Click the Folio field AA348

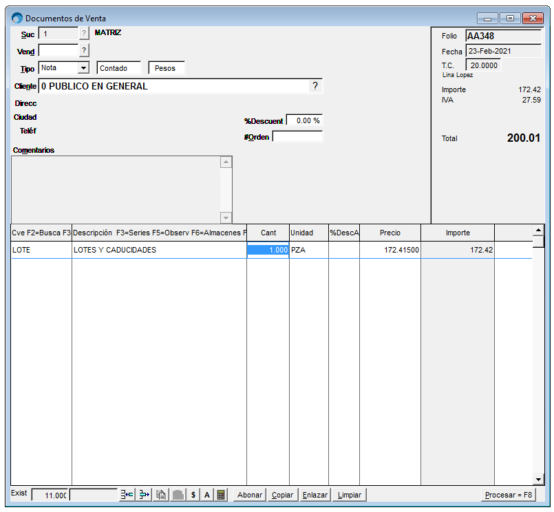click(504, 36)
